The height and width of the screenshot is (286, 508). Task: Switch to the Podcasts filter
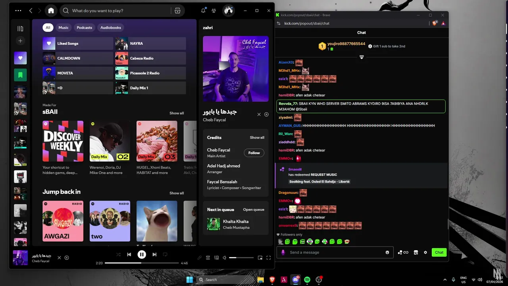pos(84,27)
